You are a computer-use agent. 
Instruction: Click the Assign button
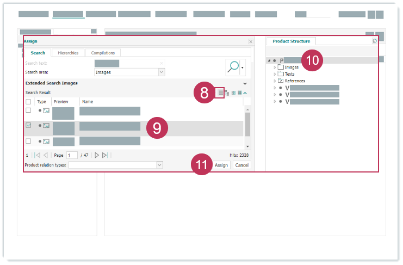(x=221, y=165)
